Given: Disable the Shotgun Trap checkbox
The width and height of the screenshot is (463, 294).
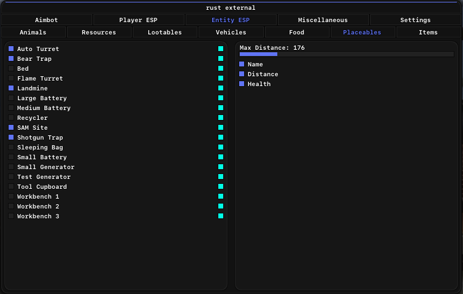Looking at the screenshot, I should [11, 137].
